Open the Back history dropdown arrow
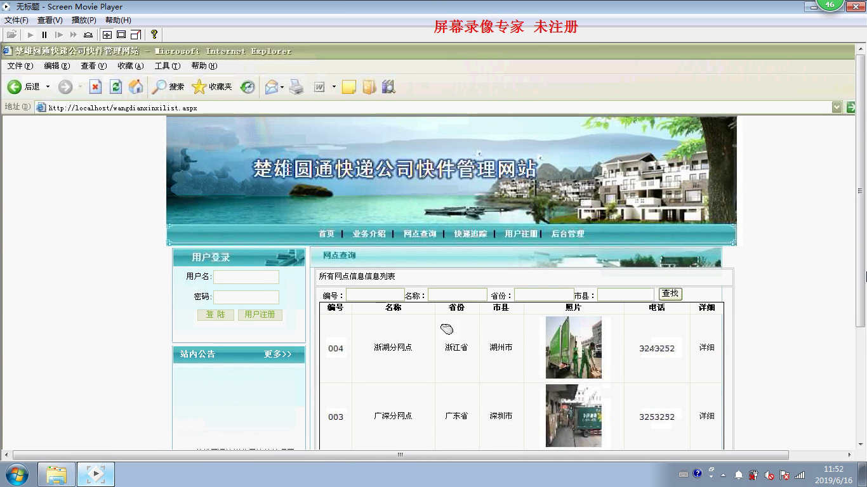Image resolution: width=867 pixels, height=487 pixels. point(48,87)
